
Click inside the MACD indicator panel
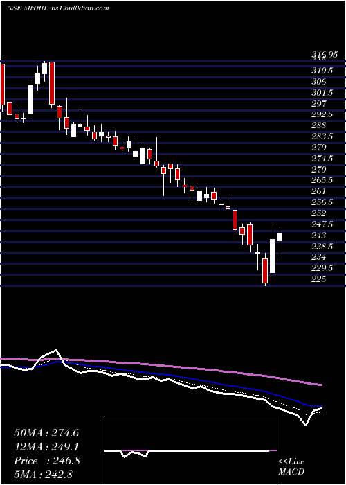tap(190, 450)
